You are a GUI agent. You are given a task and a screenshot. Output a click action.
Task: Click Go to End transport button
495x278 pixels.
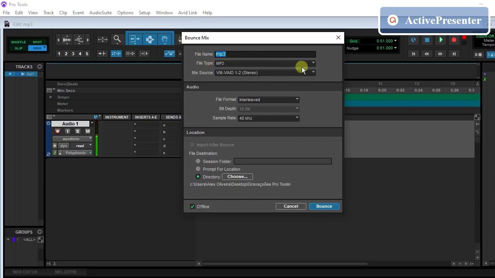[x=454, y=54]
